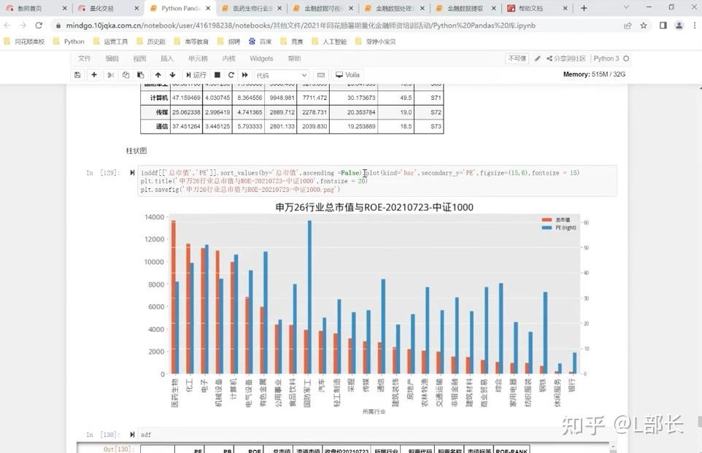
Task: Reload the current page
Action: (39, 26)
